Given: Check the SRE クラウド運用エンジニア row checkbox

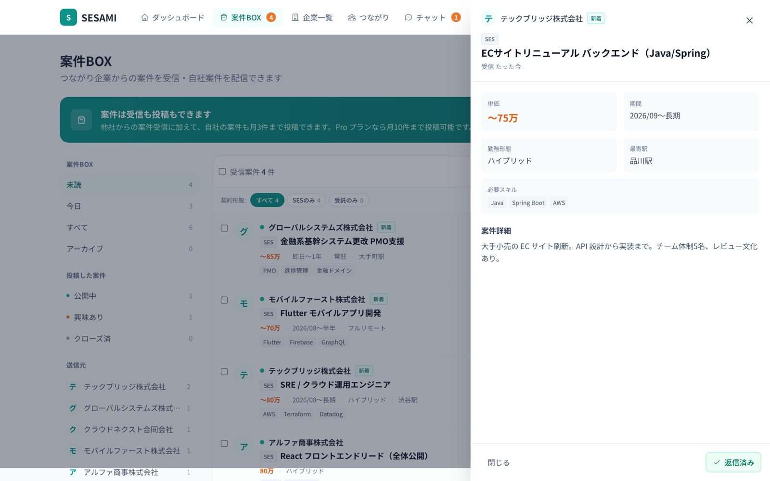Looking at the screenshot, I should tap(224, 371).
